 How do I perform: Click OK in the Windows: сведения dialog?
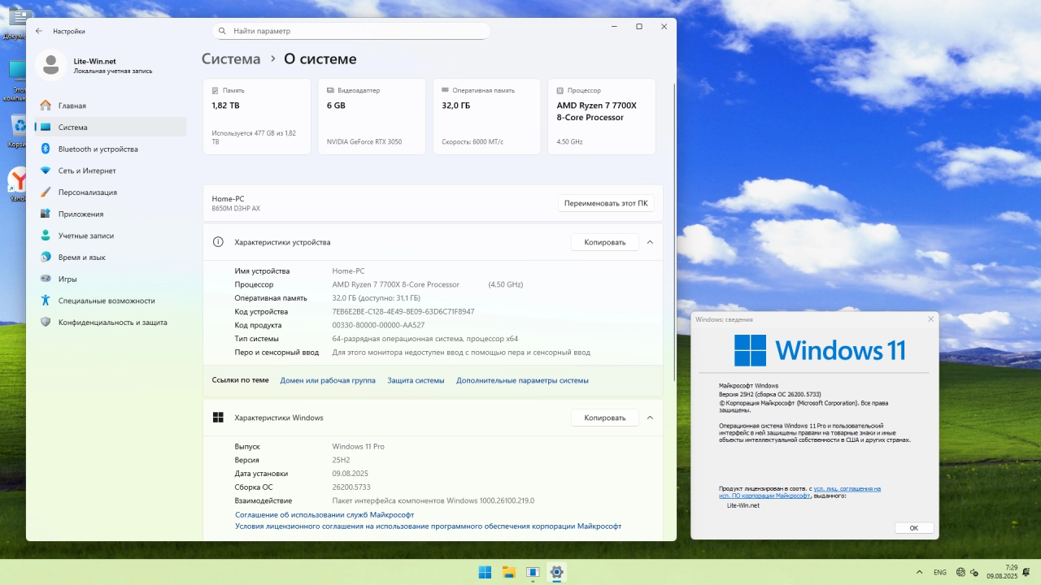pos(913,528)
